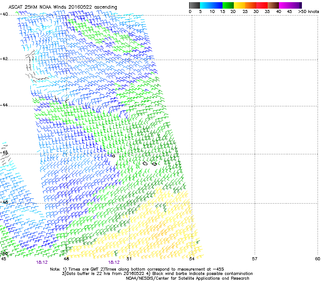Click the '25' label under the color bar
The width and height of the screenshot is (321, 281).
coord(245,12)
